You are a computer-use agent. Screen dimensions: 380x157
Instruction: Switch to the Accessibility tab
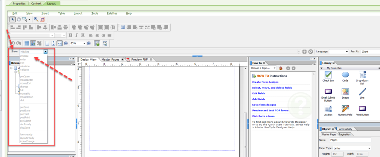pyautogui.click(x=345, y=129)
